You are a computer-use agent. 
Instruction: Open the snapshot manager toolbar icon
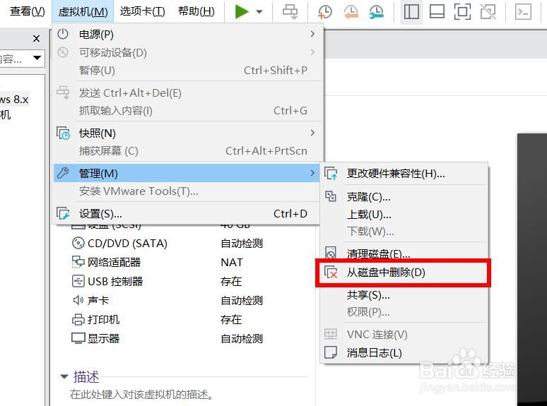[x=377, y=11]
